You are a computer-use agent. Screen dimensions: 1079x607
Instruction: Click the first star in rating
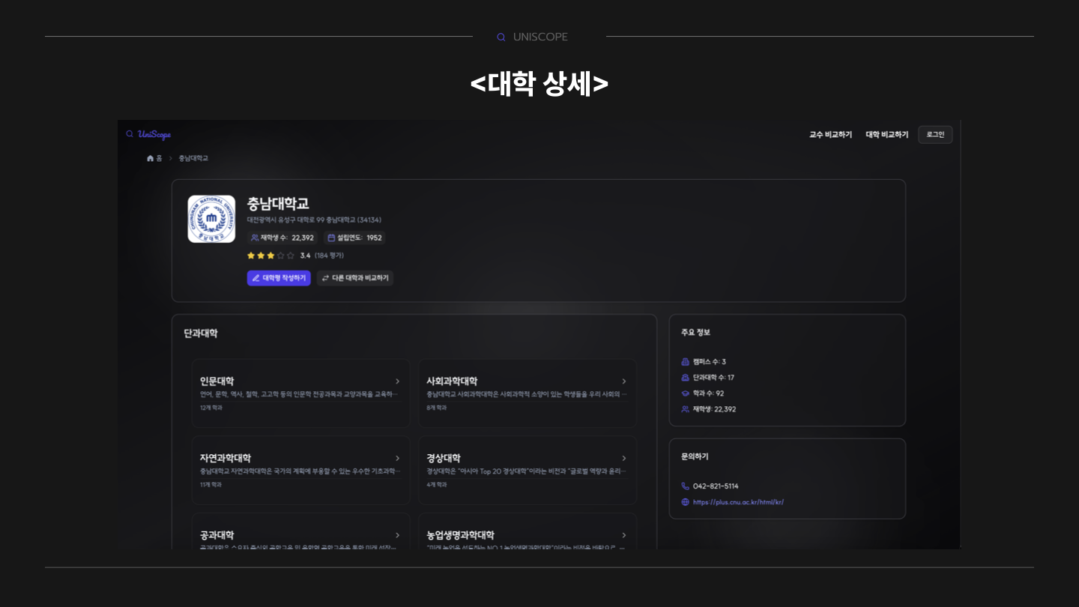pos(252,256)
